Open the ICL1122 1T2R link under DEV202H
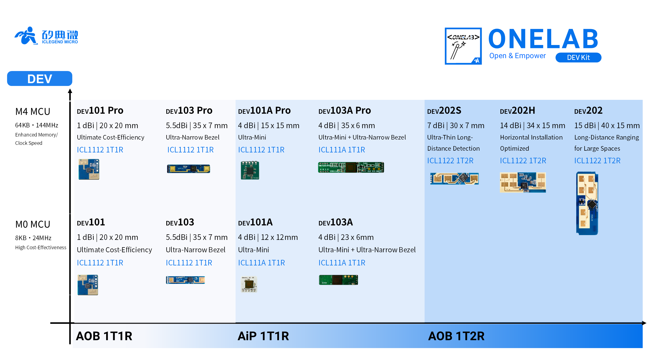Image resolution: width=647 pixels, height=364 pixels. tap(523, 161)
